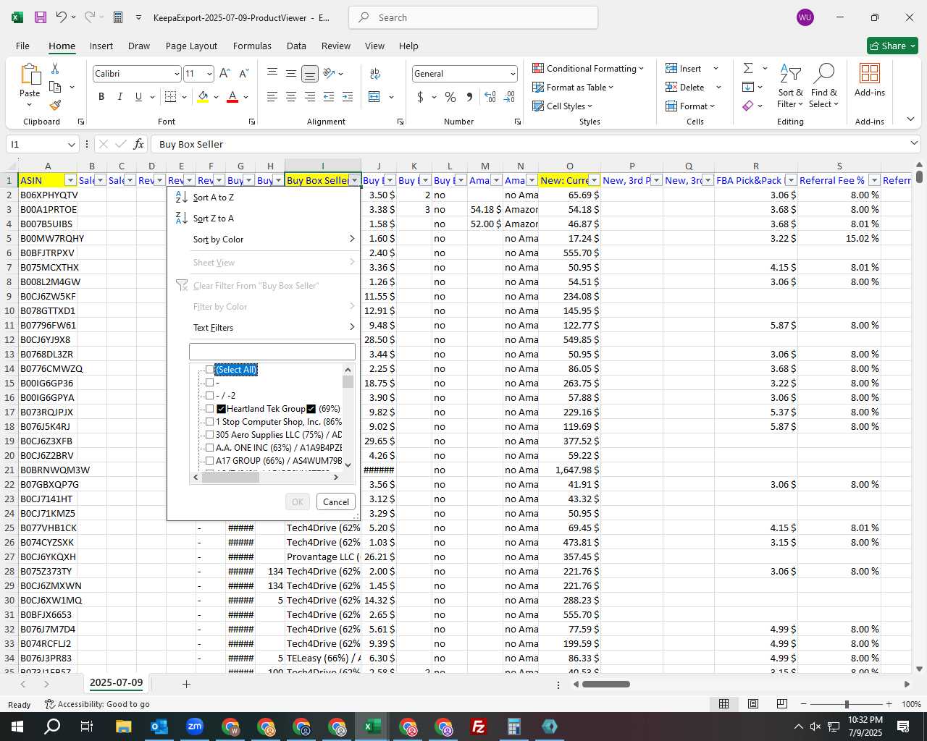Click Insert Function fx icon

click(x=139, y=144)
